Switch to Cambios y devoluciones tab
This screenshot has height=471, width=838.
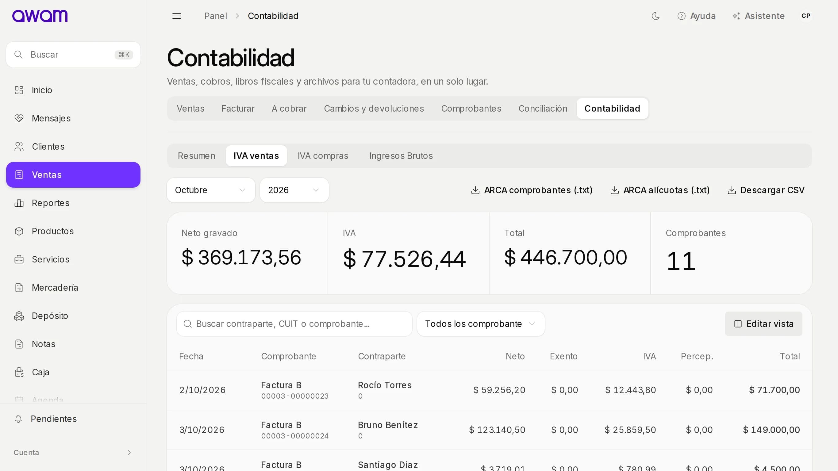pyautogui.click(x=374, y=109)
